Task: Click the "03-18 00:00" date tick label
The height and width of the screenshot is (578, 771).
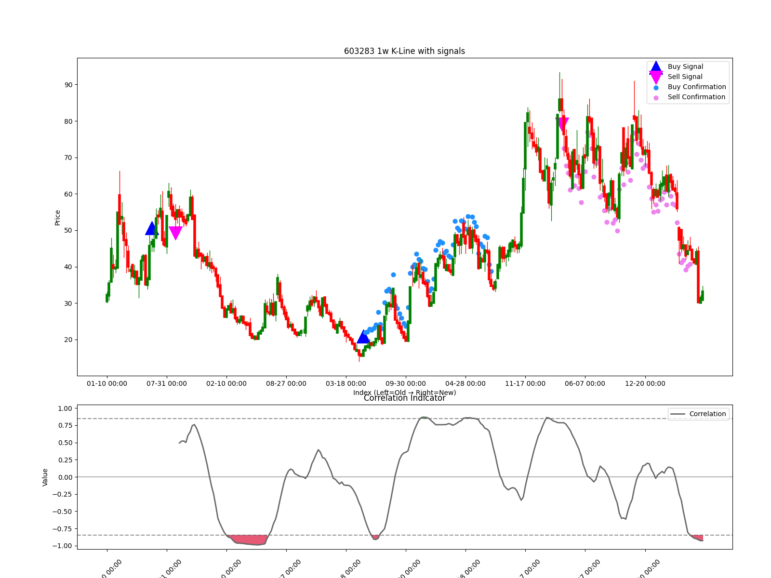Action: pyautogui.click(x=346, y=384)
